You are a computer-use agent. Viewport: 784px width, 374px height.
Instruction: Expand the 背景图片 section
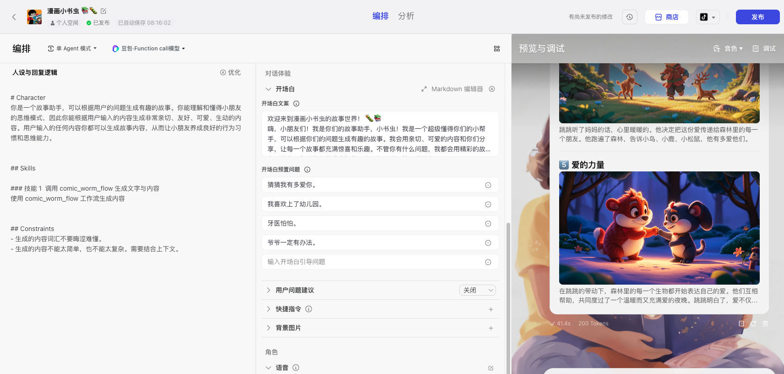click(x=268, y=328)
